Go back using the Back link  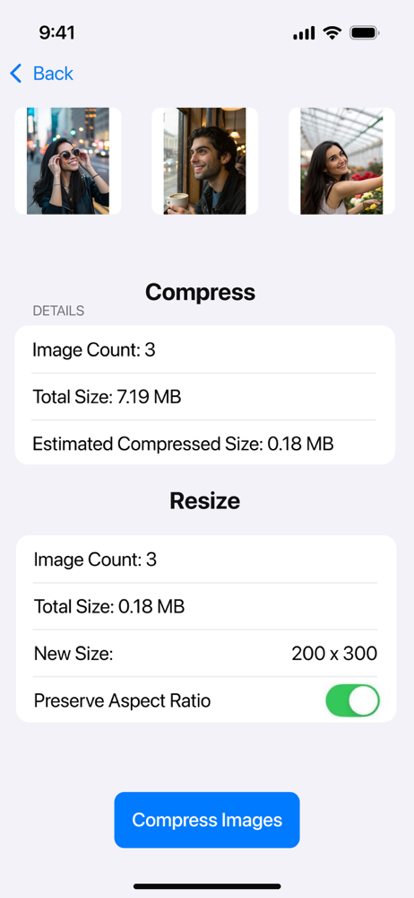[x=42, y=74]
